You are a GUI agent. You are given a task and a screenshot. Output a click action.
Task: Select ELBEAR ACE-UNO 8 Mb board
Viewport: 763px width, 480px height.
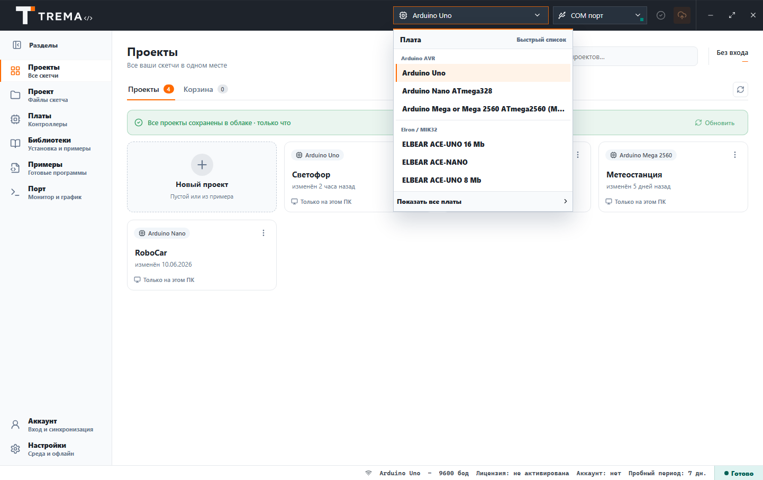(483, 180)
